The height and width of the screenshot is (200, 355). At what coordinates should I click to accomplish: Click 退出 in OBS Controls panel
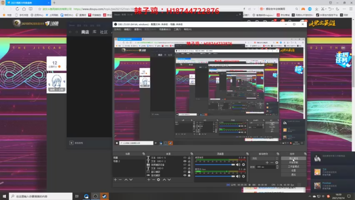[x=293, y=175]
